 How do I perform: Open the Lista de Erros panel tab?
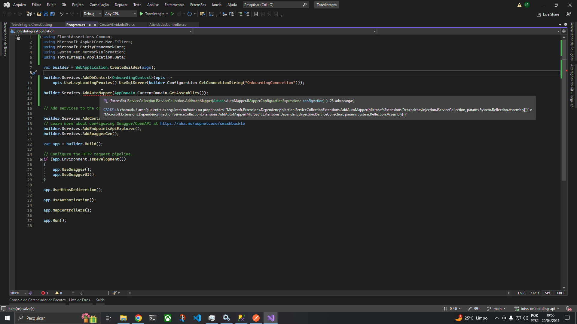click(81, 300)
